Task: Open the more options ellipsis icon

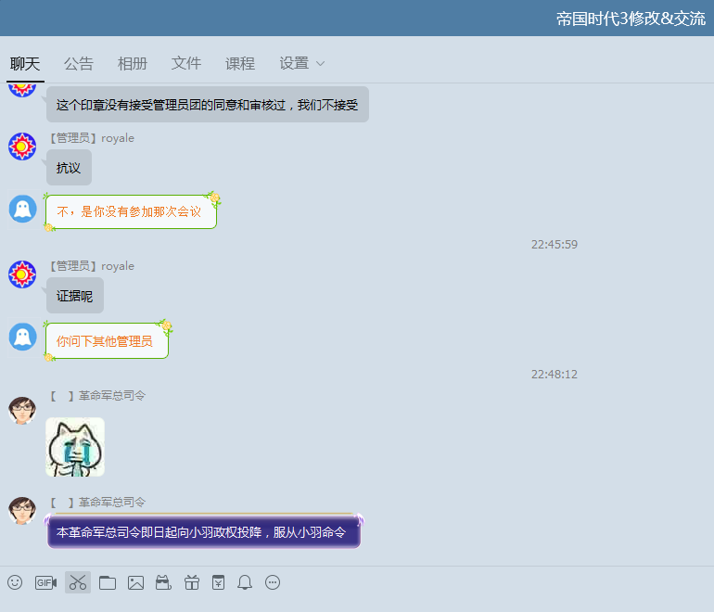Action: coord(273,582)
